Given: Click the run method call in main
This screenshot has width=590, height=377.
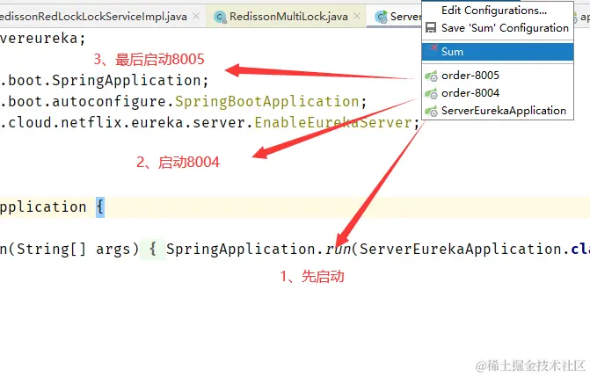Looking at the screenshot, I should 338,249.
